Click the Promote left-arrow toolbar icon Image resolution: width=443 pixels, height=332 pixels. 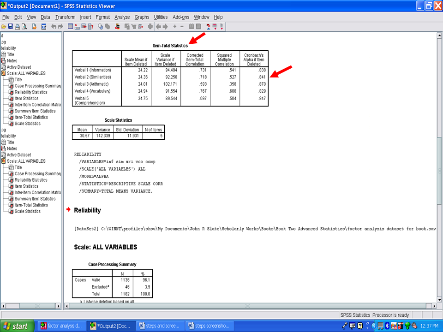[158, 27]
